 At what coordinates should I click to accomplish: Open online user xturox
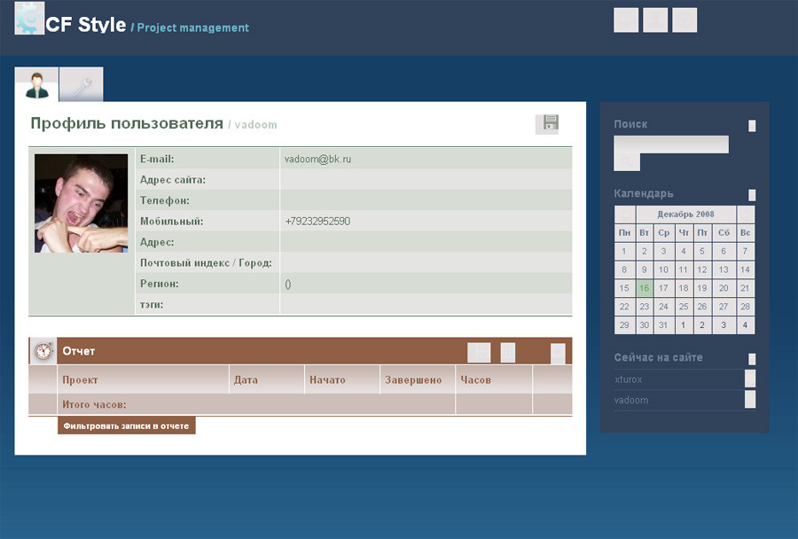[x=628, y=379]
